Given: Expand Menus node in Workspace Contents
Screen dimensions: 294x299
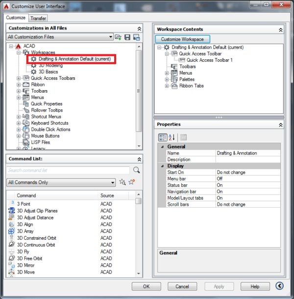Looking at the screenshot, I should click(x=167, y=73).
